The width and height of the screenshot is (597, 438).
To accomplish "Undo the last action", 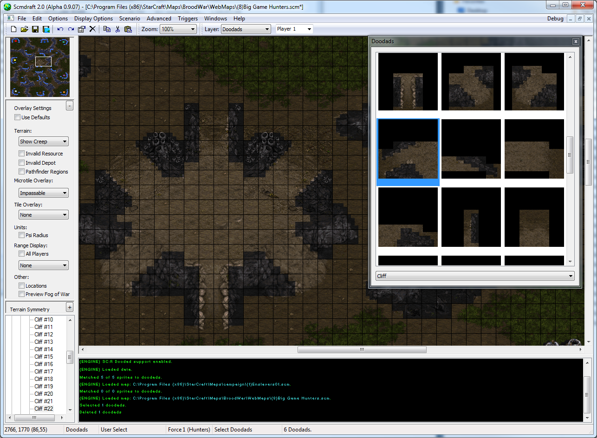I will 60,29.
